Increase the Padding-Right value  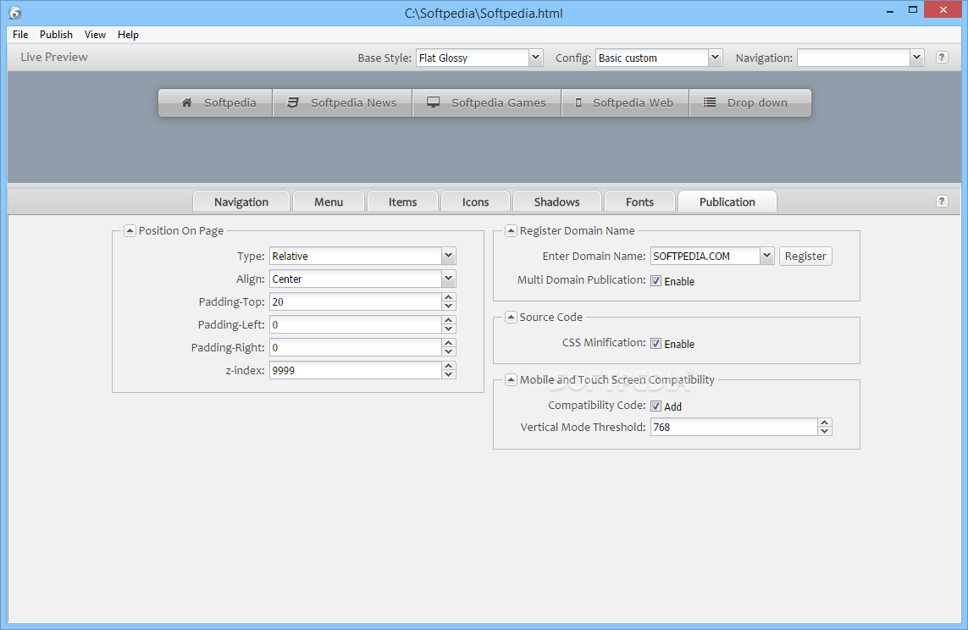point(449,343)
